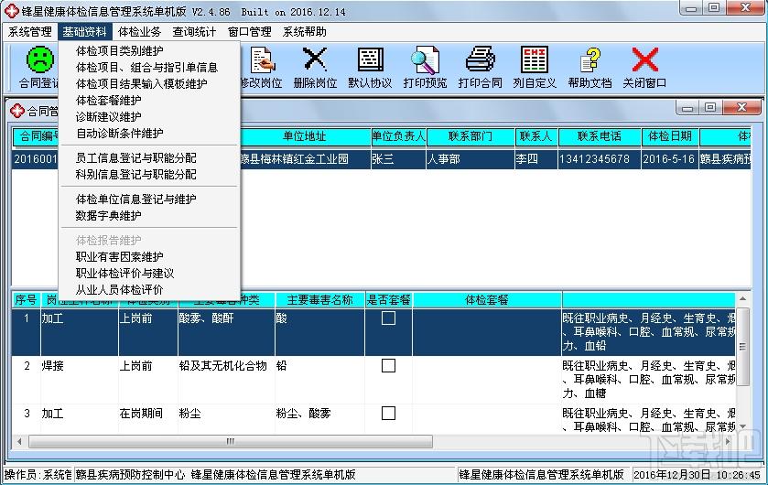Close the open 基础资料 menu
This screenshot has height=485, width=768.
click(85, 32)
